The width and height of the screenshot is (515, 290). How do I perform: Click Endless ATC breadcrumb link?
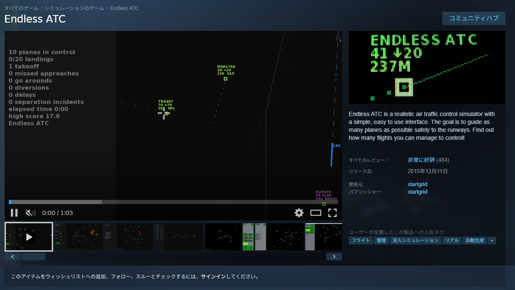(124, 8)
